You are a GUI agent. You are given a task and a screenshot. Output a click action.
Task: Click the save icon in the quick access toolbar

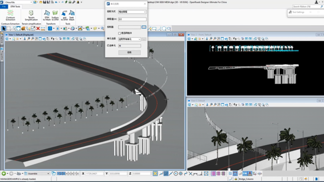(45, 2)
